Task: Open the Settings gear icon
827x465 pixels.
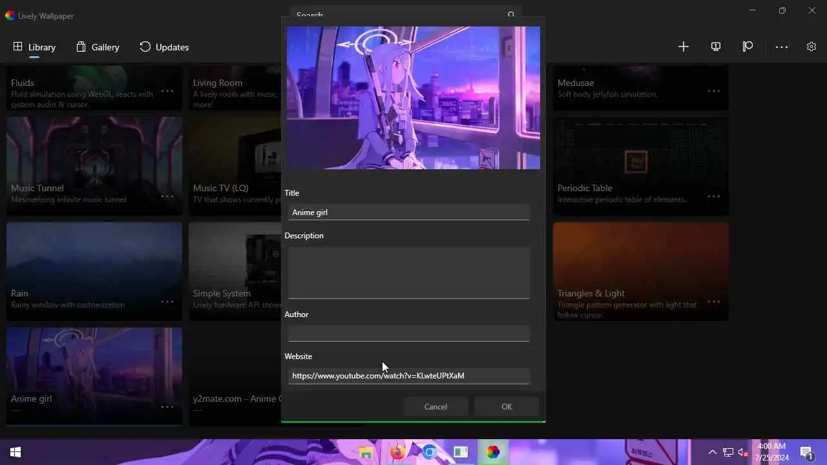Action: tap(811, 46)
